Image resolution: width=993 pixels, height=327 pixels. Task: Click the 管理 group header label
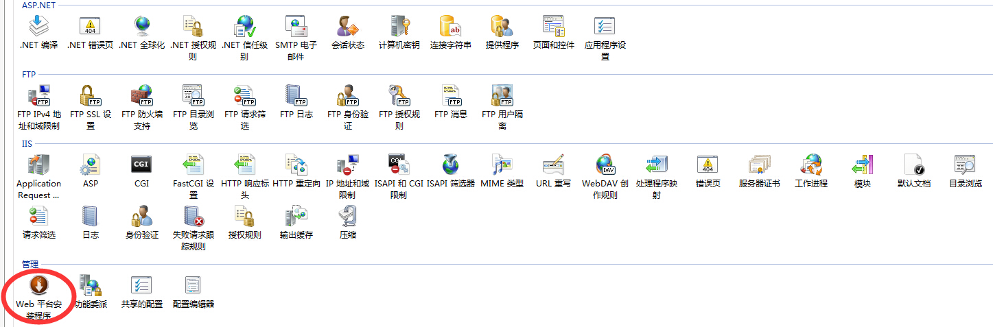coord(30,265)
